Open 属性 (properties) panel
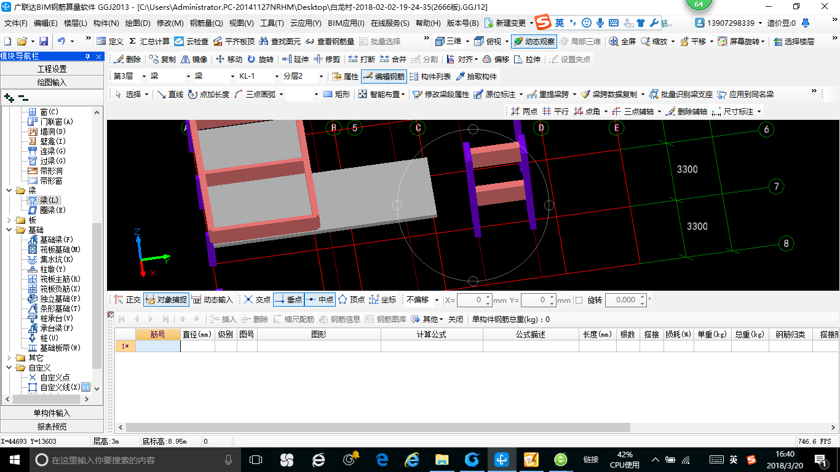Screen dimensions: 840x472 tap(345, 77)
